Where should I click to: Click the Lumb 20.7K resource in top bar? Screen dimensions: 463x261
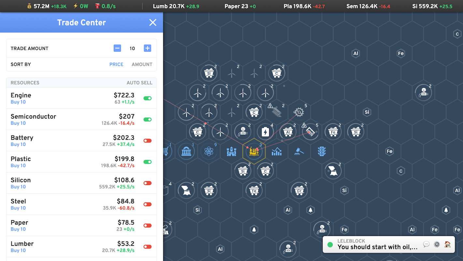[176, 6]
